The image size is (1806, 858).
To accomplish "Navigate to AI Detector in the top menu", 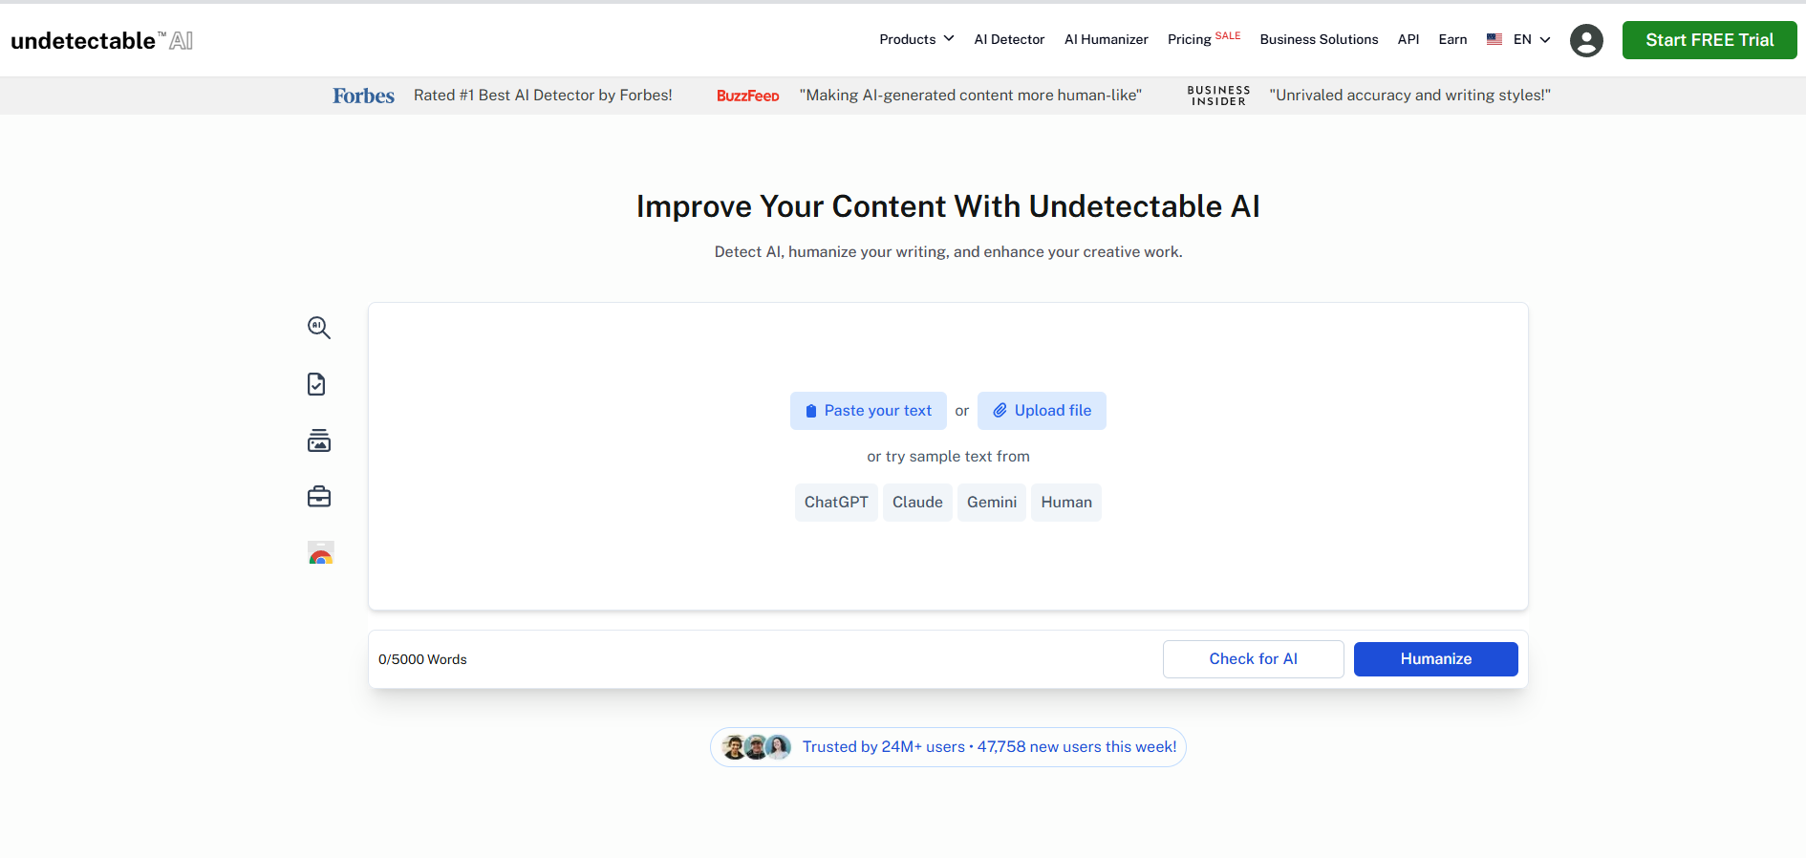I will pyautogui.click(x=1009, y=39).
